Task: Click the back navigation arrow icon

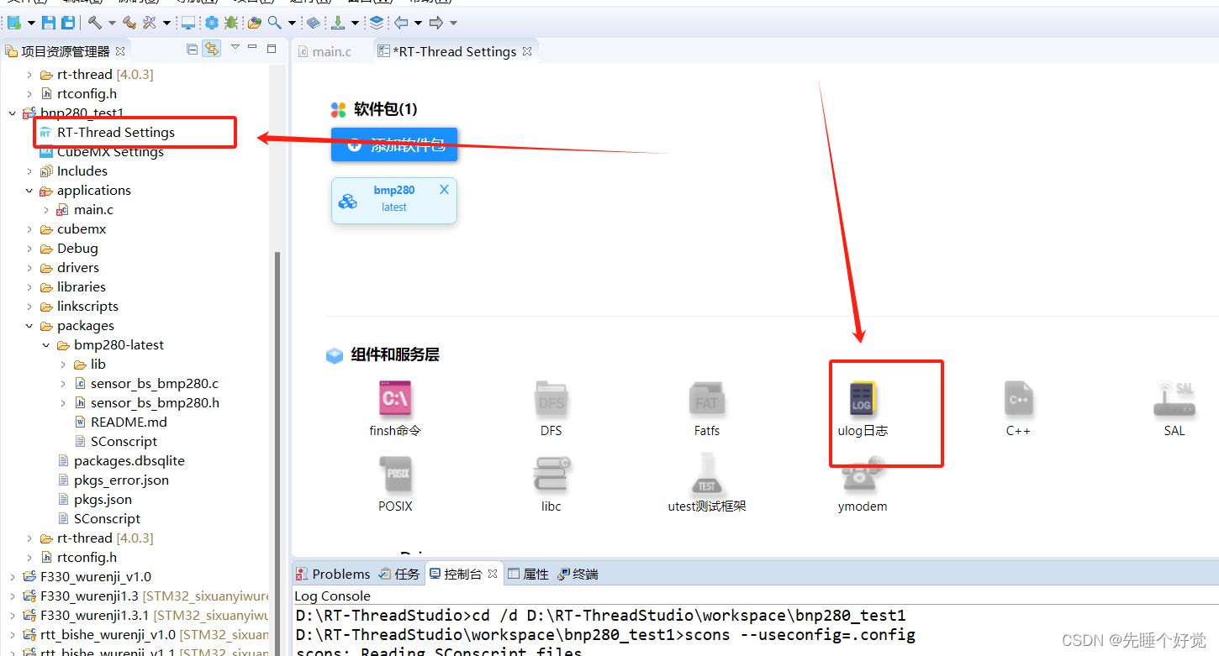Action: [401, 23]
